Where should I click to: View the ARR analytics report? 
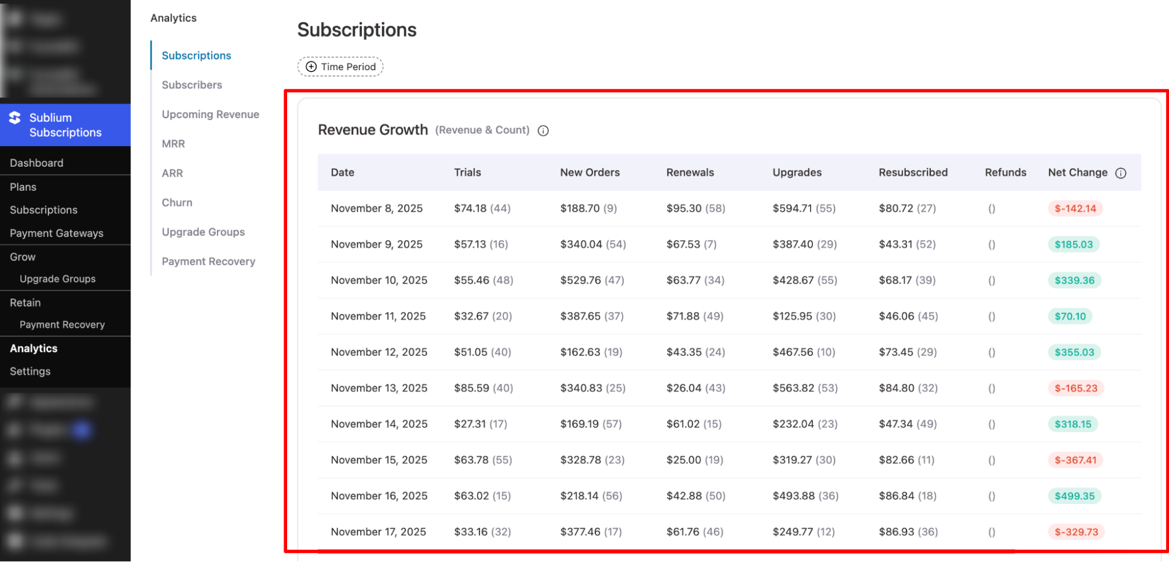[x=172, y=173]
